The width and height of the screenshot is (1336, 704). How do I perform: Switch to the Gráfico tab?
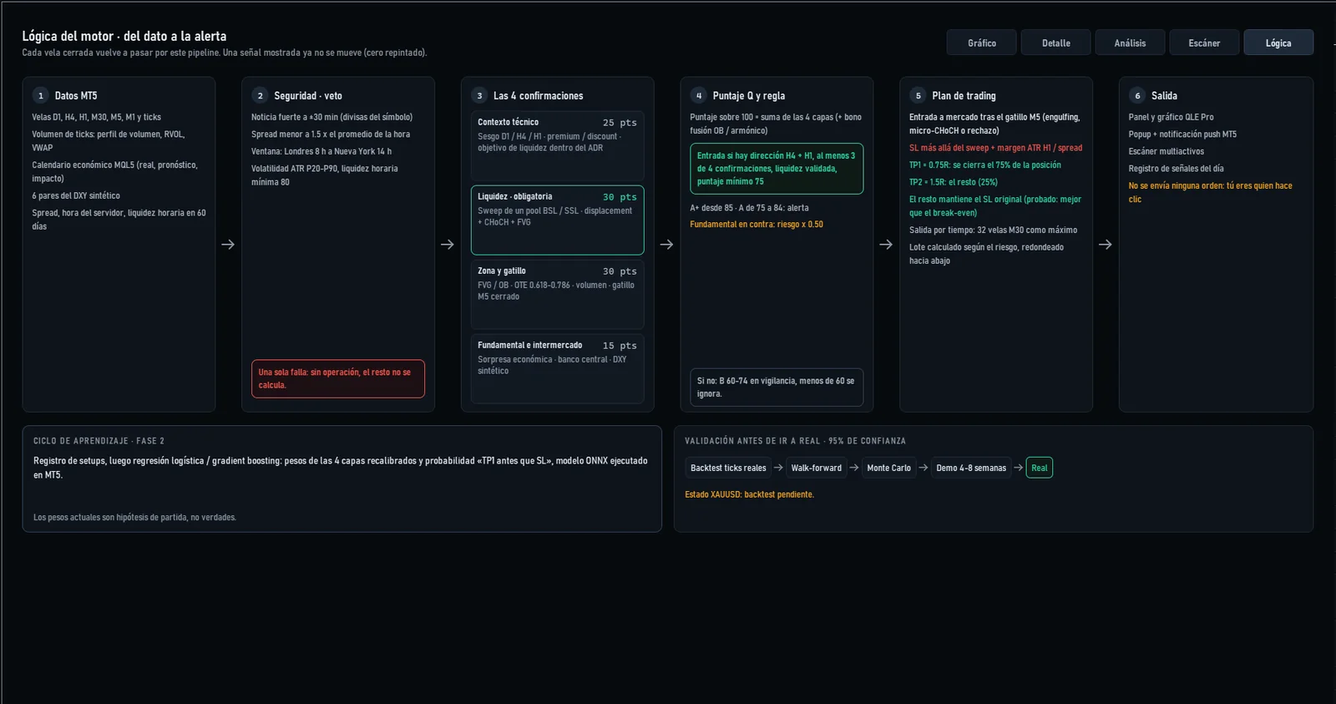981,43
